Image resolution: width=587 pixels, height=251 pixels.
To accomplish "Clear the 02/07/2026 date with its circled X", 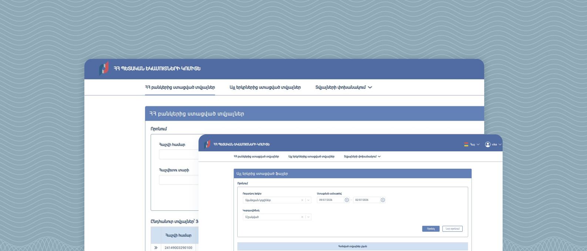I will click(x=383, y=200).
